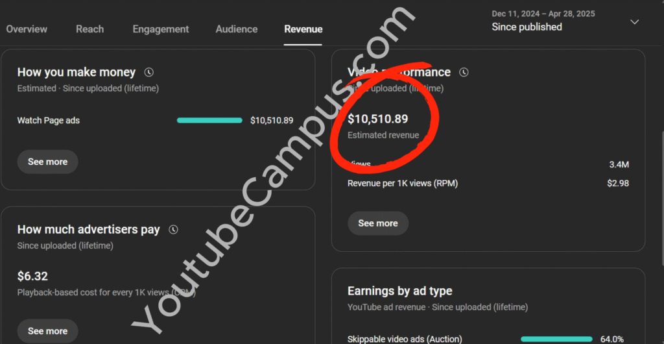Click See more in Video performance card

pos(378,223)
